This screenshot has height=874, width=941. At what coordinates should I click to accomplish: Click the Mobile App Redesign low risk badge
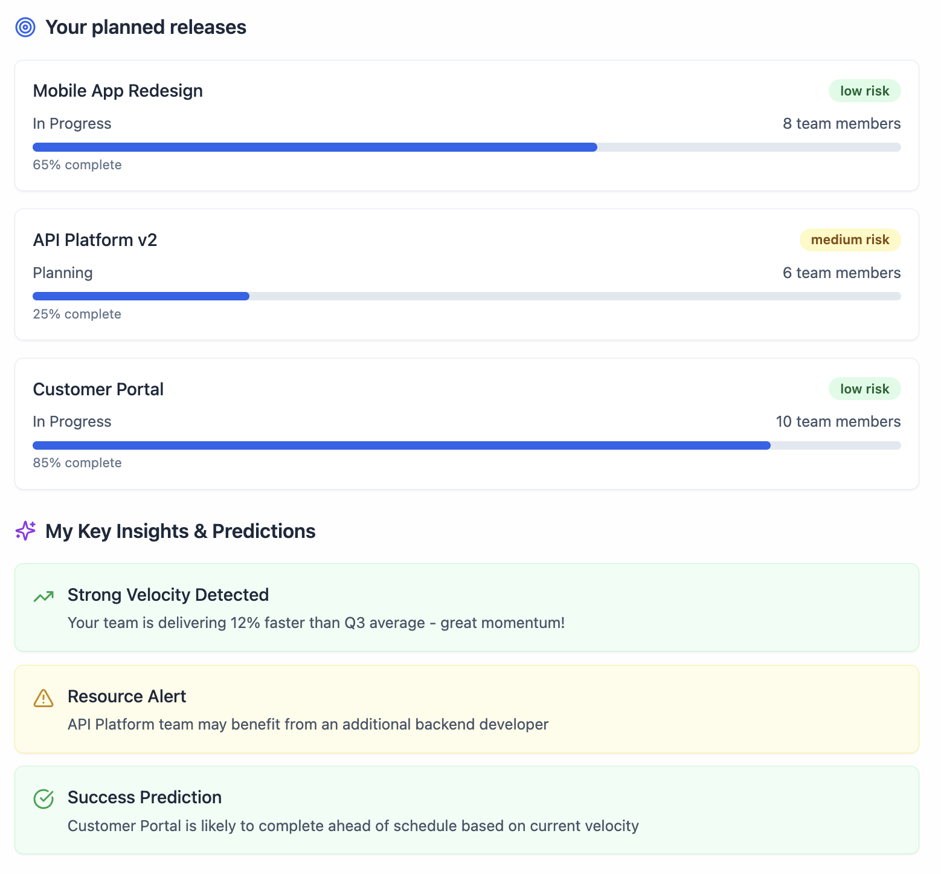click(864, 91)
